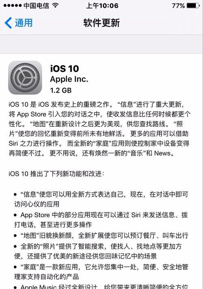
Task: Tap the iOS 10 intro description paragraph
Action: pyautogui.click(x=99, y=129)
